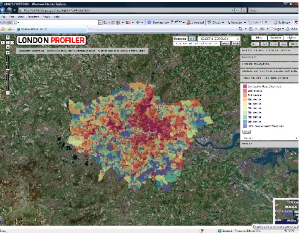The width and height of the screenshot is (301, 234).
Task: Click the Internet Protected Mode status
Action: click(x=239, y=231)
